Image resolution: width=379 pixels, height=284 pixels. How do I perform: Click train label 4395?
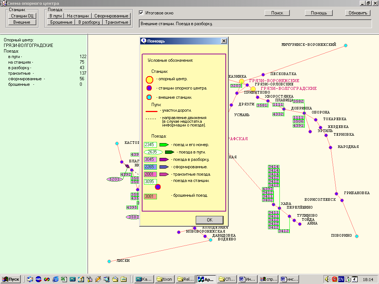[x=132, y=207]
